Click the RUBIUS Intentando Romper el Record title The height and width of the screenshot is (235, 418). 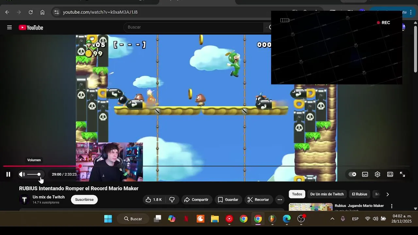pos(79,188)
